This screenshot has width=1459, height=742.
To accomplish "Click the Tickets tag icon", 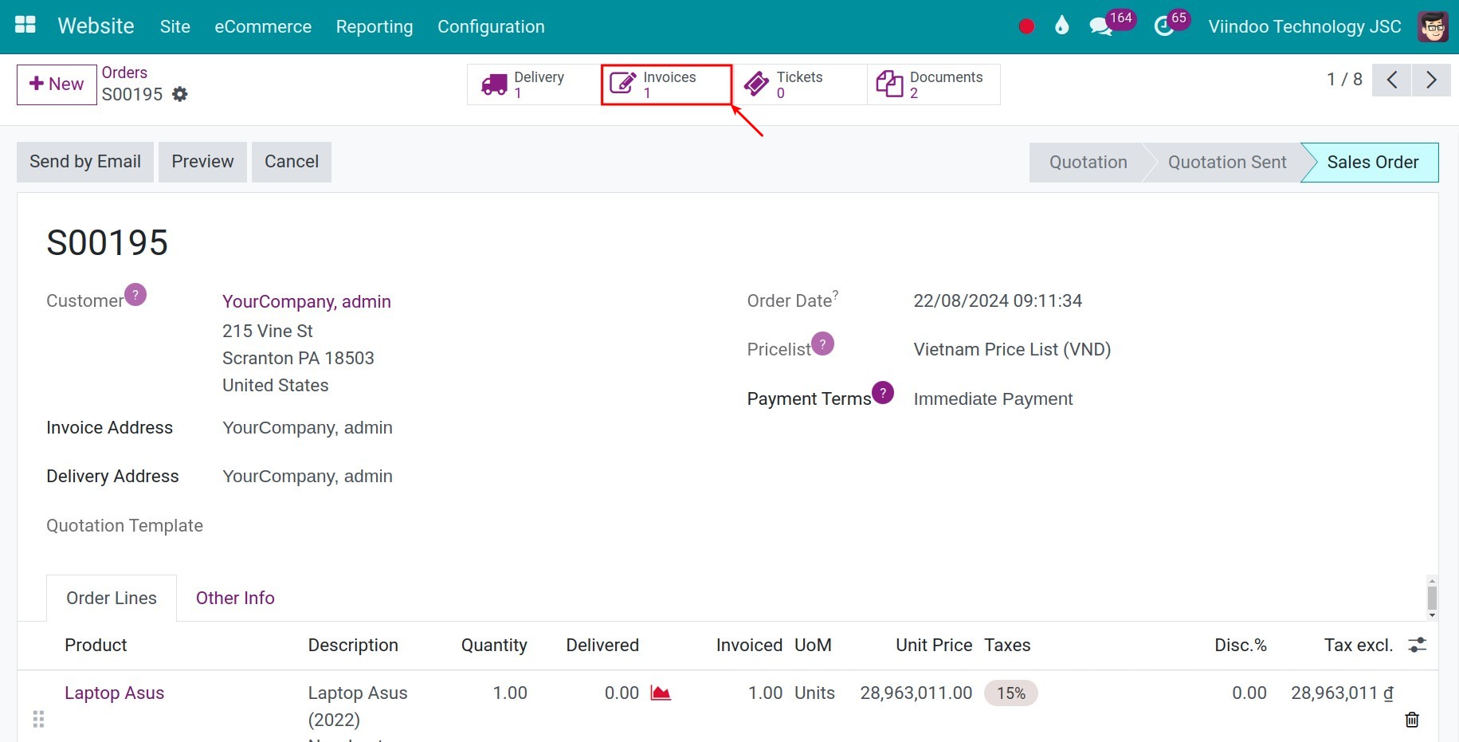I will pos(756,83).
